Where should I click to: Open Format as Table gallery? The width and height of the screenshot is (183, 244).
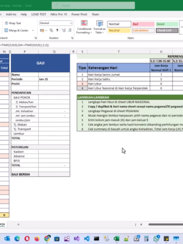pyautogui.click(x=99, y=27)
